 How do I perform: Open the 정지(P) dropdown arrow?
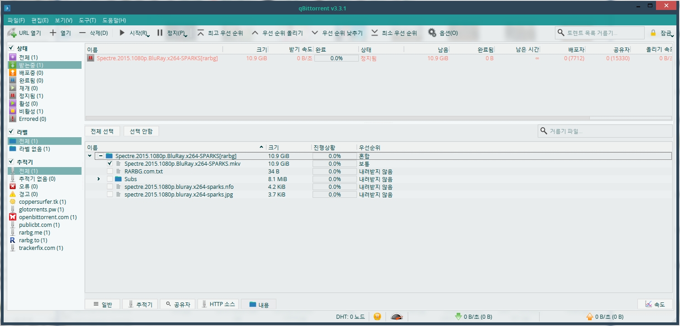(x=186, y=35)
